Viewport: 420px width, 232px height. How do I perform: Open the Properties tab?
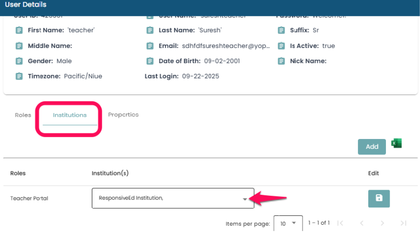pyautogui.click(x=123, y=115)
